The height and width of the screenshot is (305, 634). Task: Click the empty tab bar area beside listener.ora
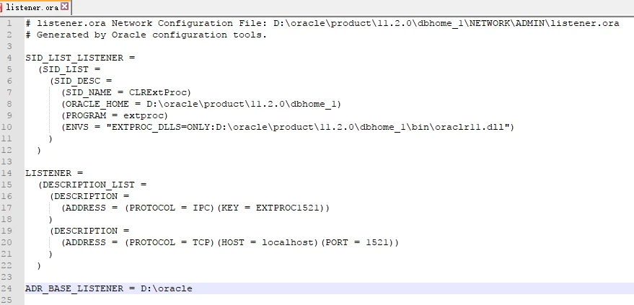click(352, 7)
